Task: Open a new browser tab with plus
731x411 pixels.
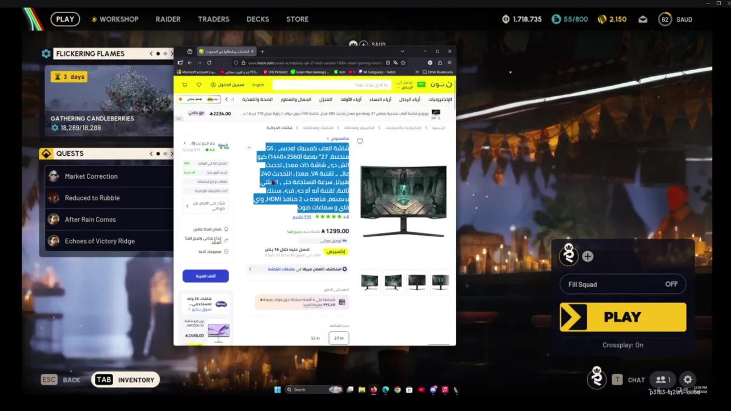Action: pyautogui.click(x=262, y=51)
